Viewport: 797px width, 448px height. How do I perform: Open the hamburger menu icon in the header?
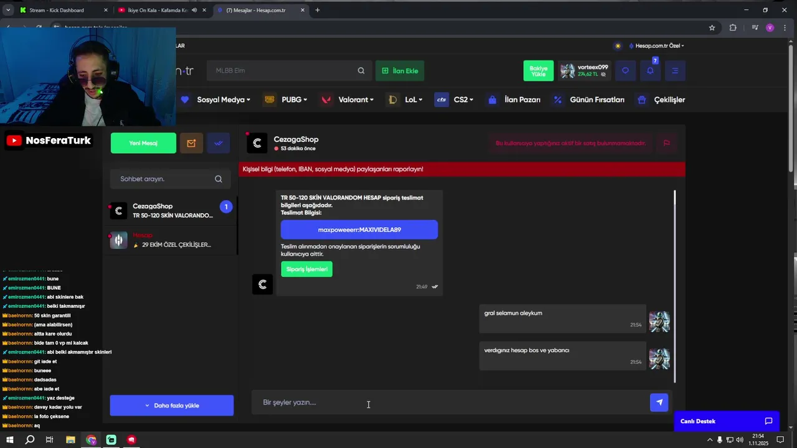675,71
